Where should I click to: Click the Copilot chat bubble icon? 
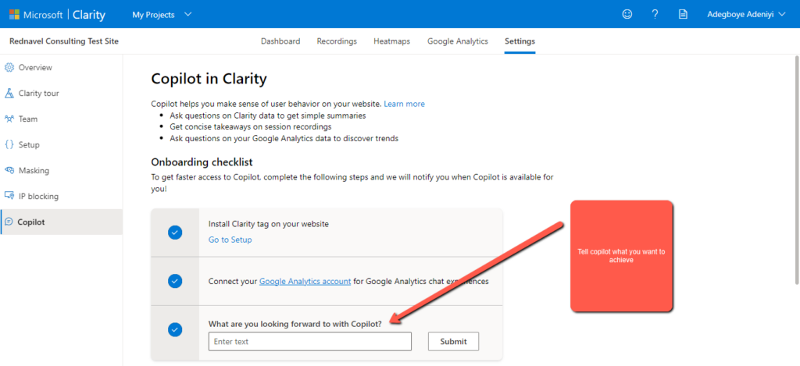9,222
